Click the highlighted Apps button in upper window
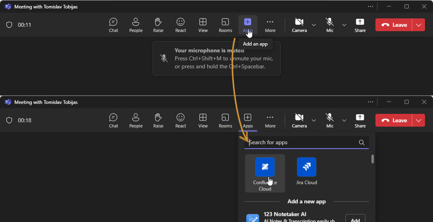 (x=247, y=25)
